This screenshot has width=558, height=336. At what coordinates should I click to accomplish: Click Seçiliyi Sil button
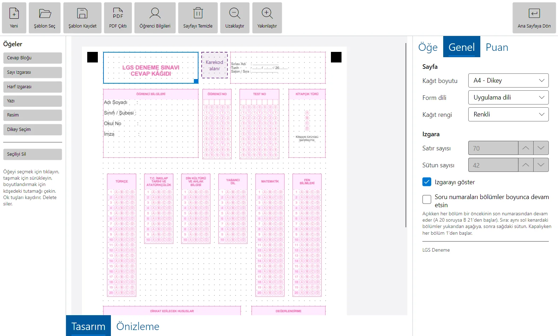coord(32,154)
